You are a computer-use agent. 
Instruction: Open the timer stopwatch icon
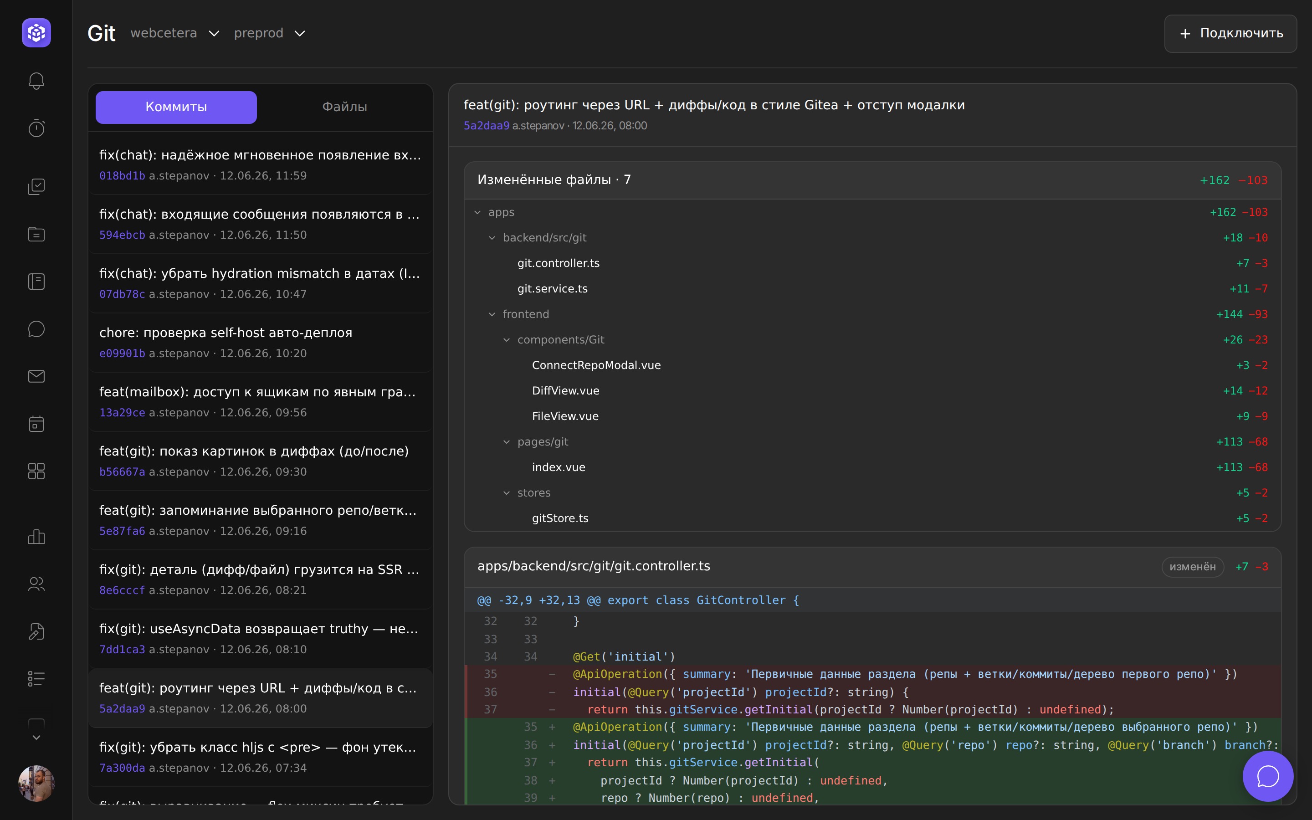click(x=36, y=128)
